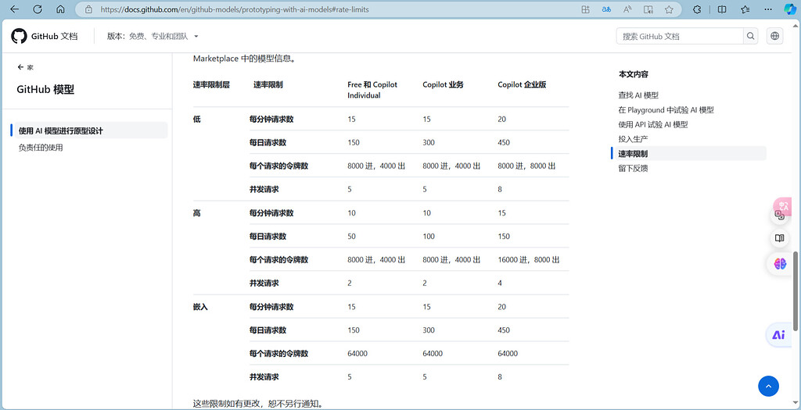Click the GitHub 文档 title text
Screen dimensions: 801x410
55,36
